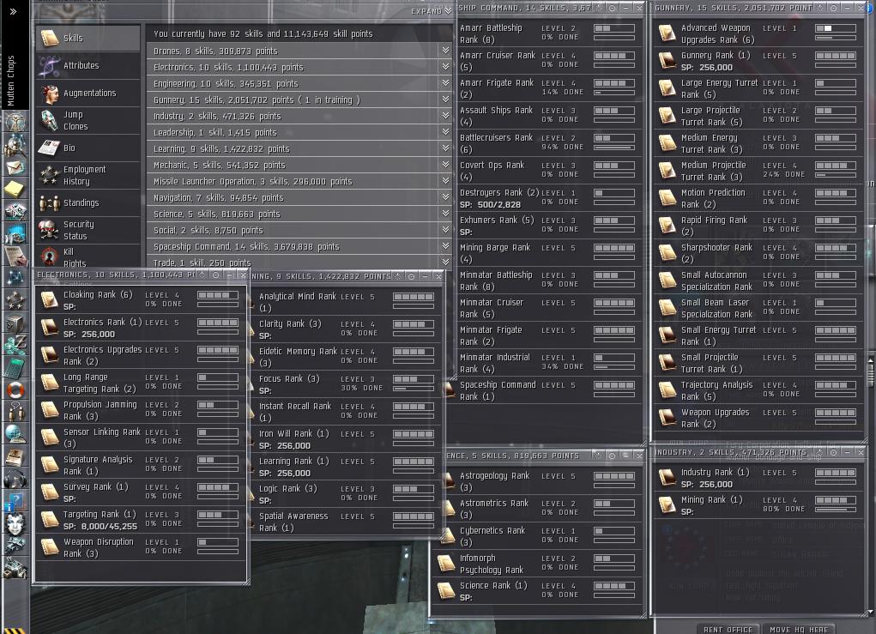Viewport: 876px width, 634px height.
Task: Open the mail envelope icon in sidebar
Action: coord(15,166)
